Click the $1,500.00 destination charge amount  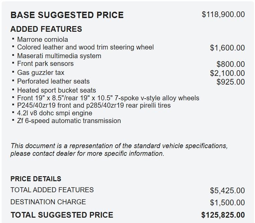coord(227,203)
